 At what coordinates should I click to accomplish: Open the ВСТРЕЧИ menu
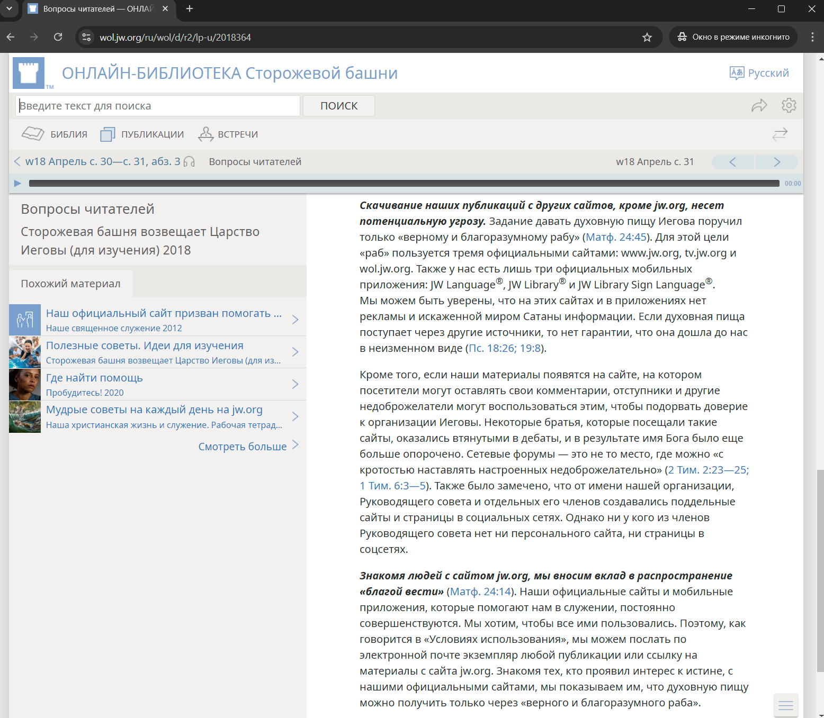click(228, 134)
